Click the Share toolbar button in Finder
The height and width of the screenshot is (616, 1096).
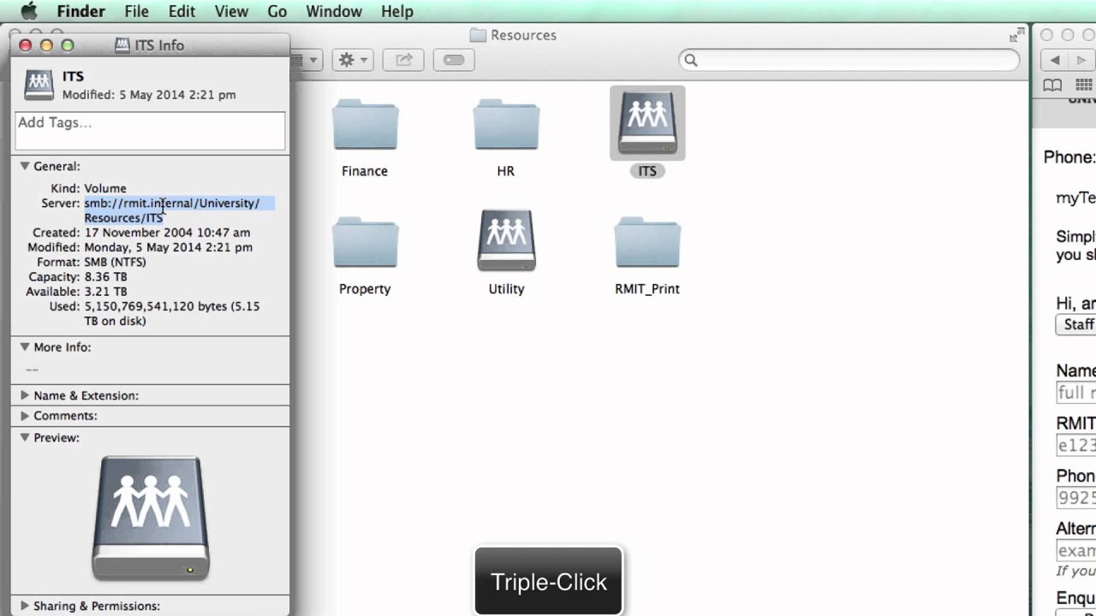404,60
